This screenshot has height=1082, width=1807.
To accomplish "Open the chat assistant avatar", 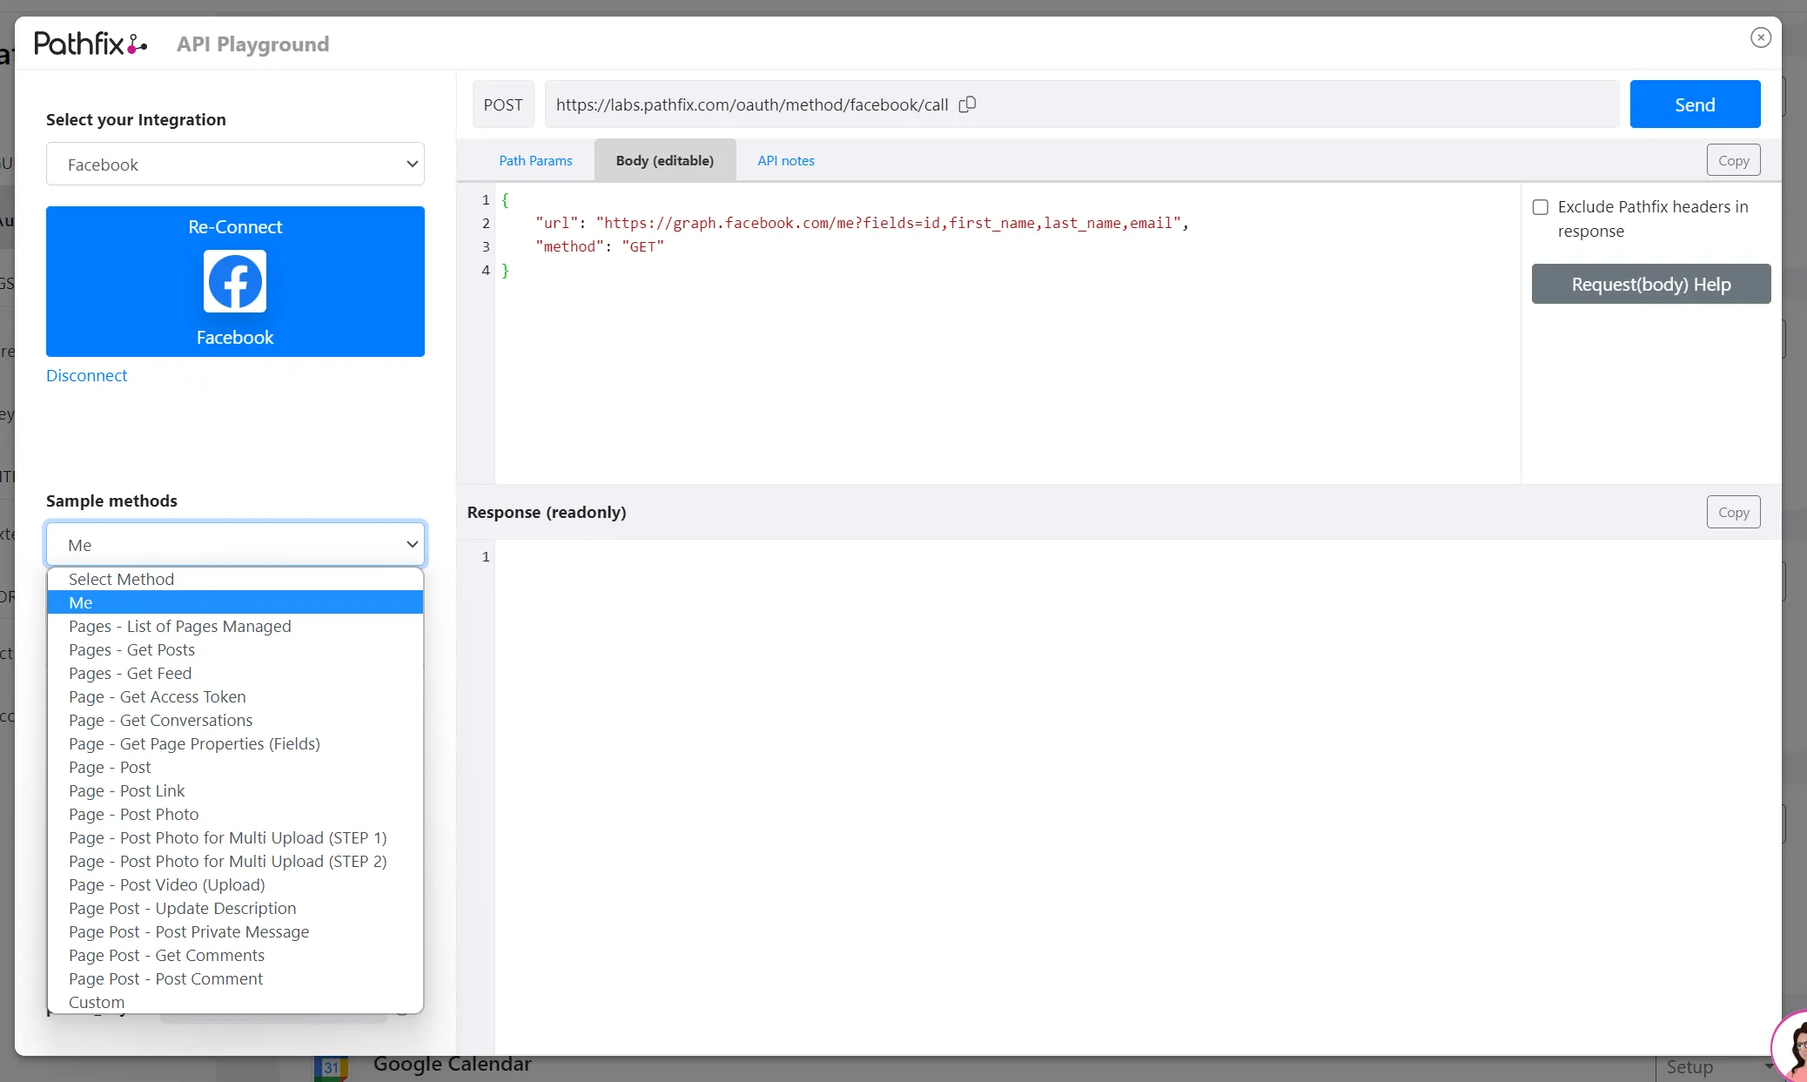I will tap(1791, 1047).
